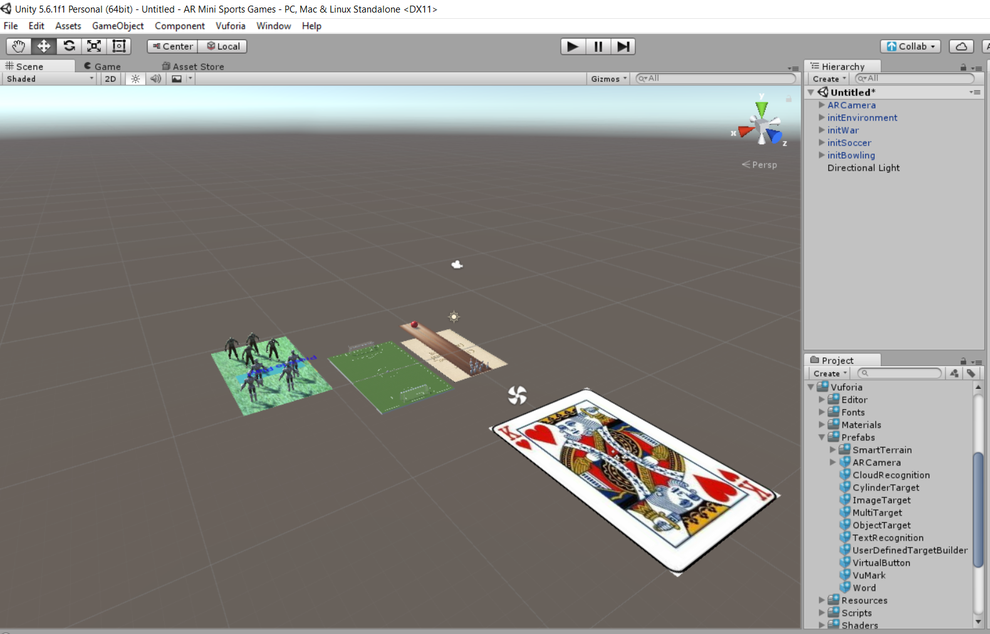Viewport: 990px width, 634px height.
Task: Open the Window menu
Action: (x=274, y=26)
